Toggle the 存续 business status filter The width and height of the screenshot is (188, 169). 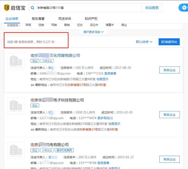(28, 25)
